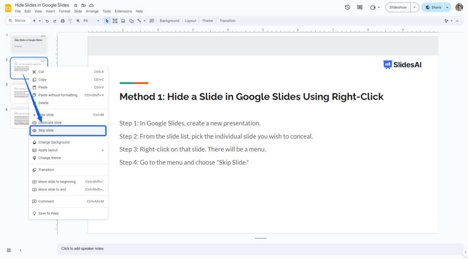Click the Insert image icon

point(123,21)
